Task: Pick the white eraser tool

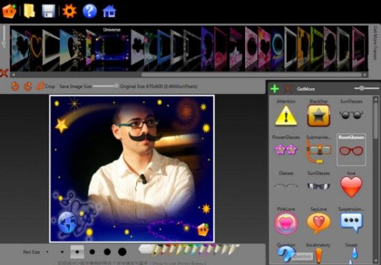Action: tap(146, 249)
